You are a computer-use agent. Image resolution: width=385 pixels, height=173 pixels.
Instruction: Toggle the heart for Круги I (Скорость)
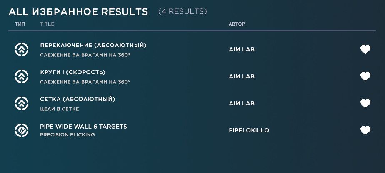[x=365, y=76]
